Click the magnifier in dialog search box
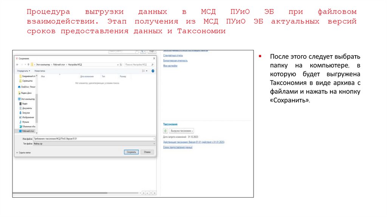The width and height of the screenshot is (387, 217). (x=152, y=65)
